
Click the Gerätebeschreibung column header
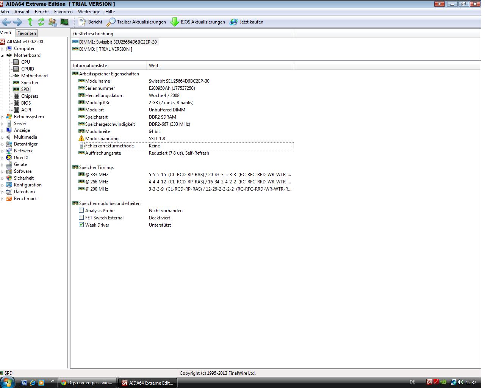(182, 34)
